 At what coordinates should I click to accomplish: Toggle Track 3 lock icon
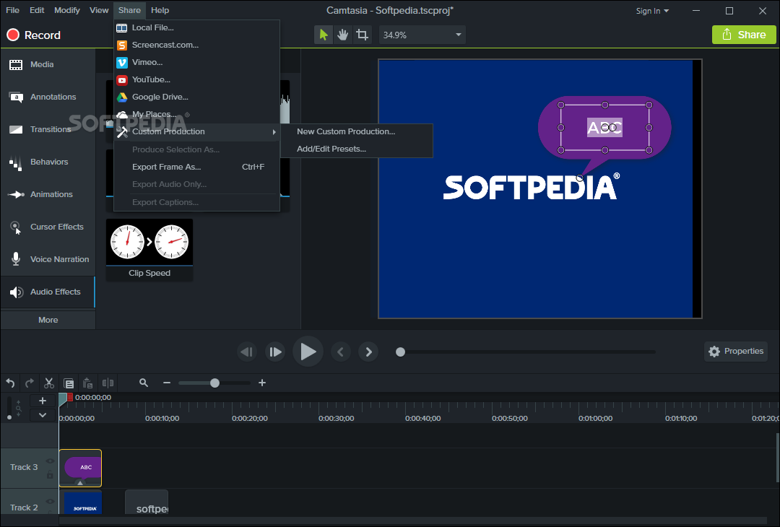tap(50, 475)
